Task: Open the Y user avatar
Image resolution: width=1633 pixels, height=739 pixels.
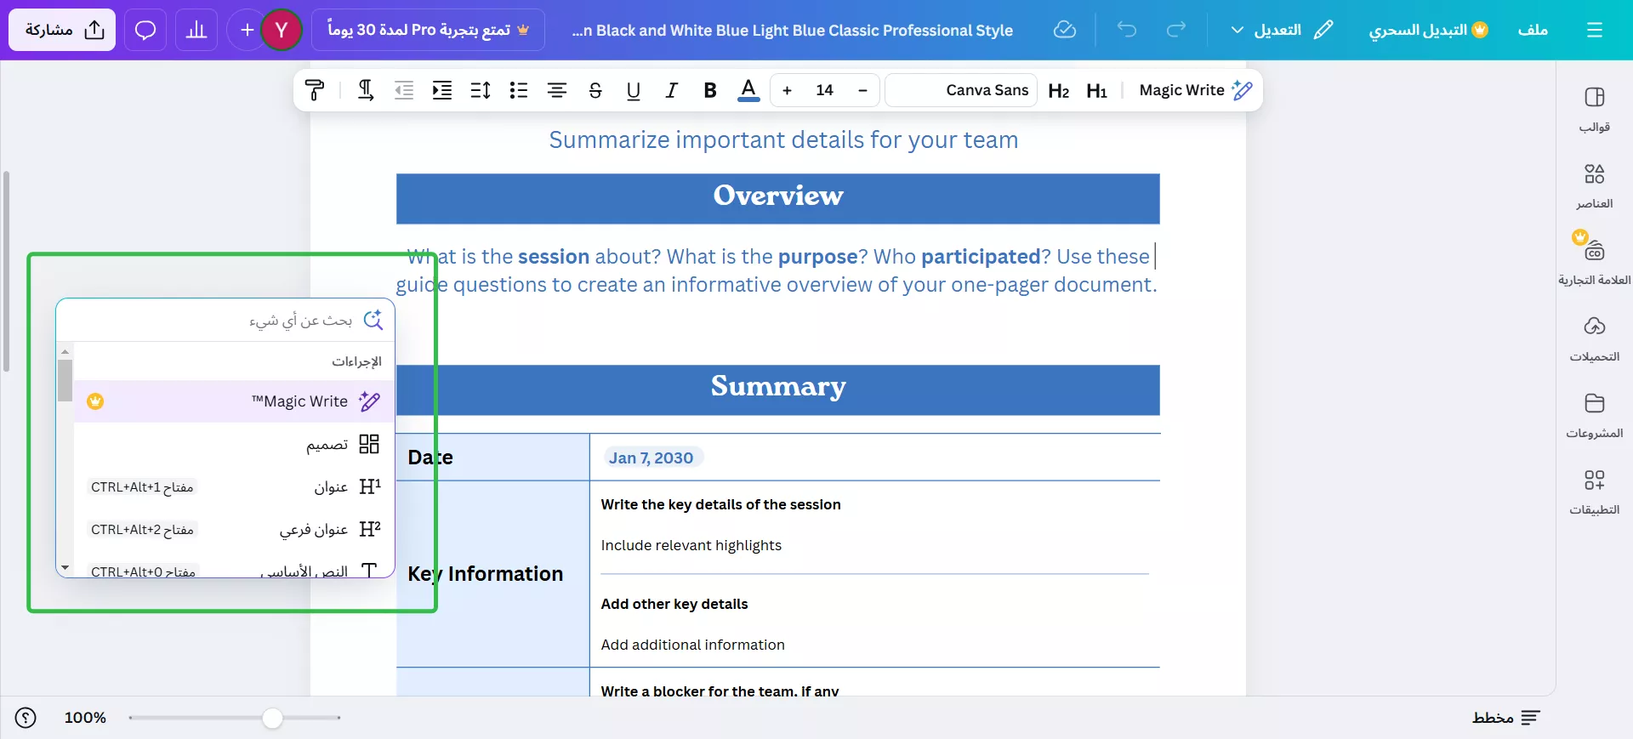Action: point(282,30)
